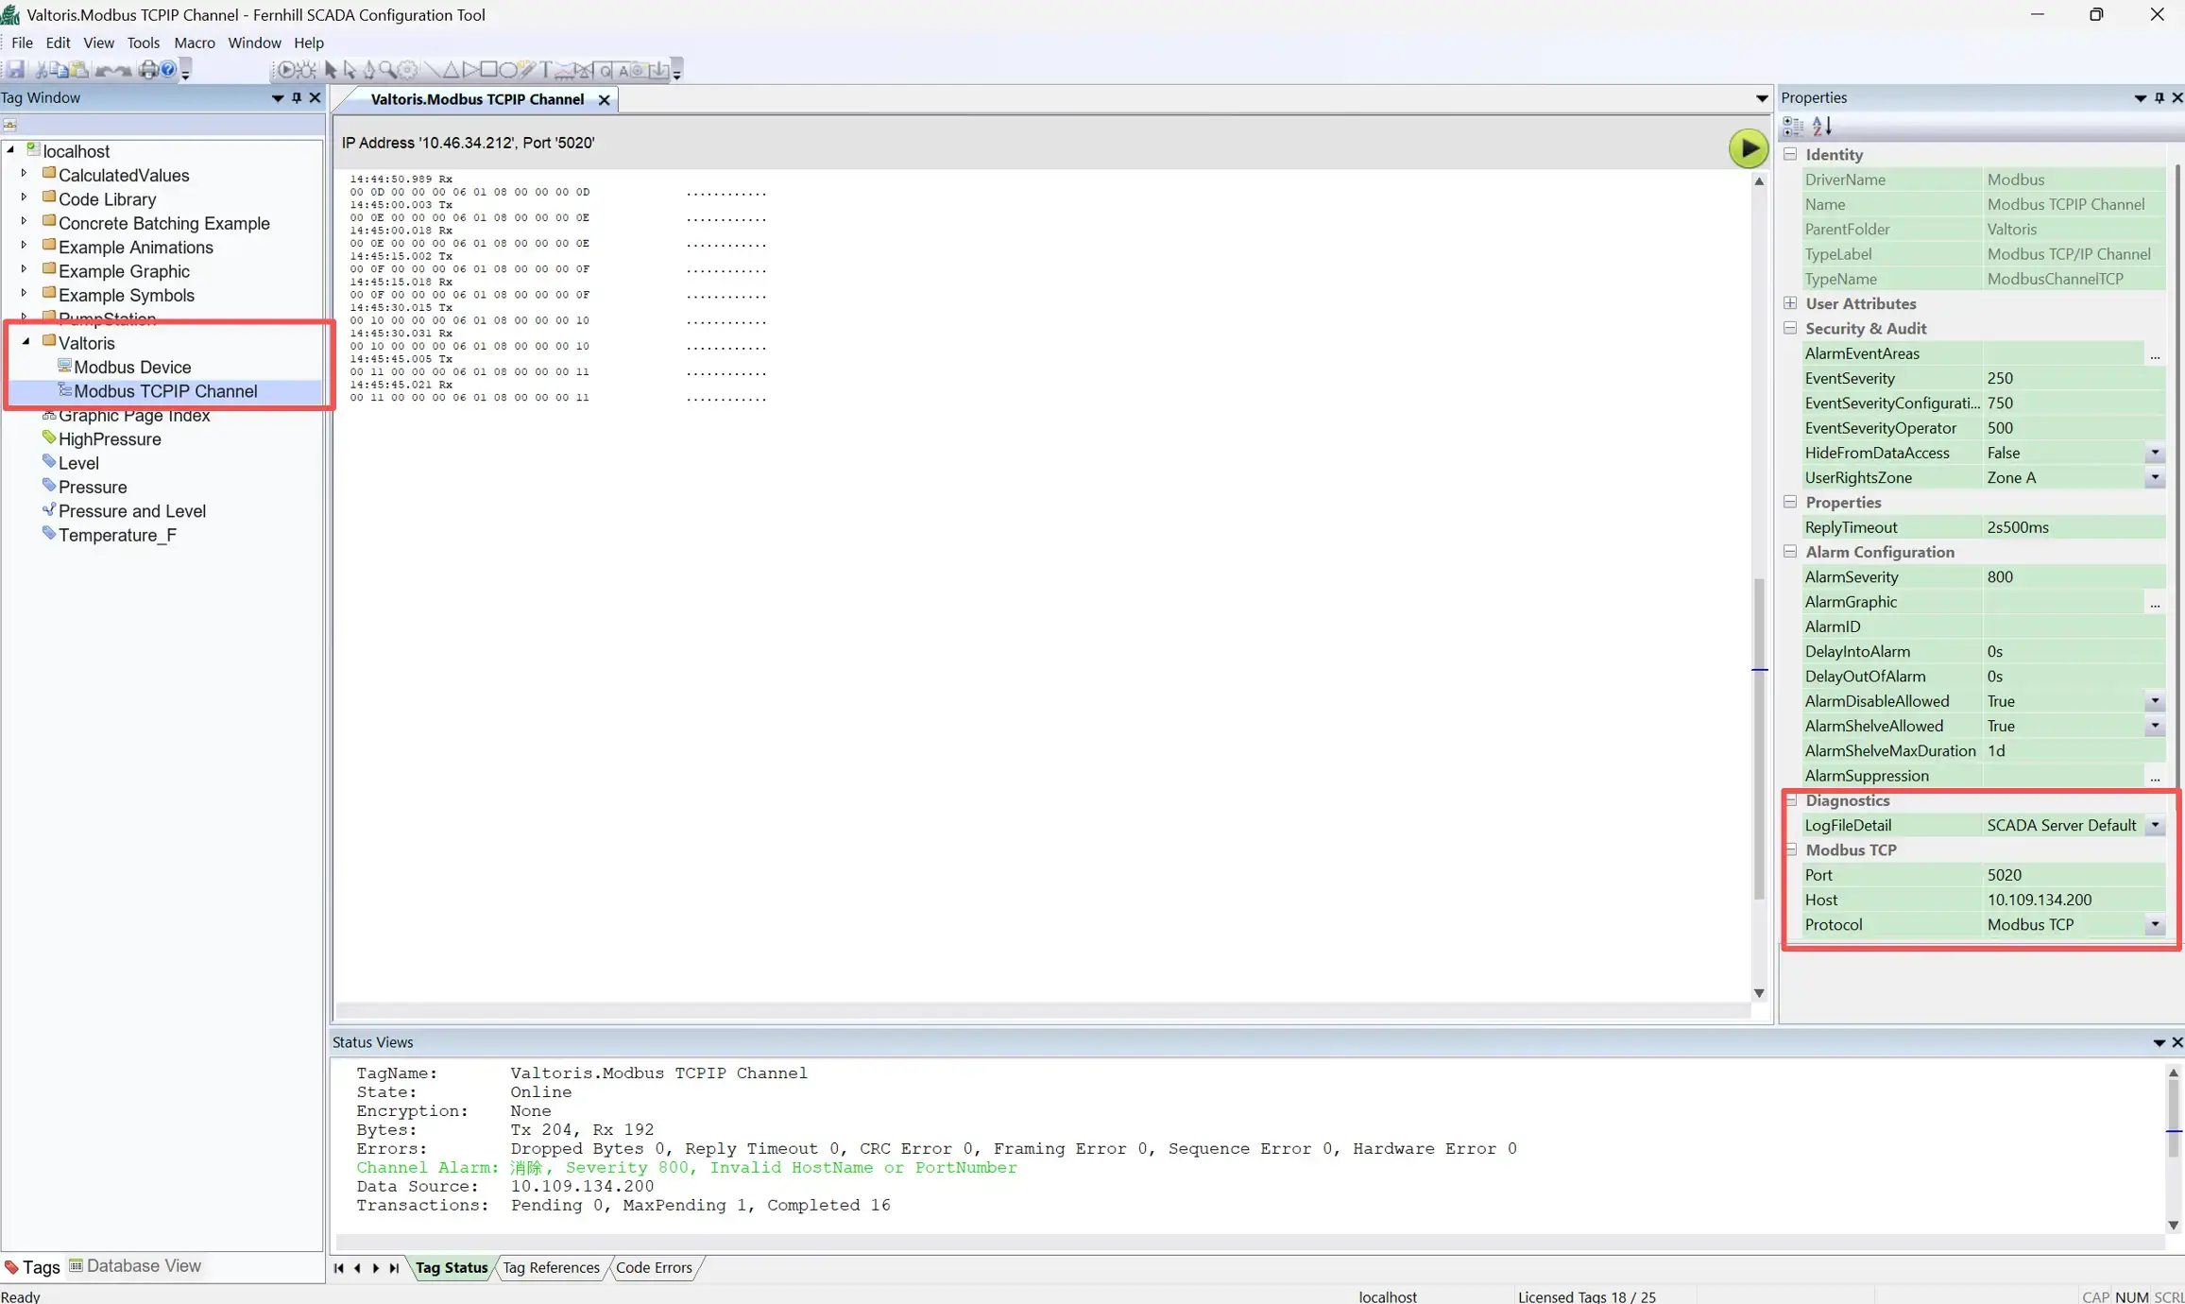Collapse the Alarm Configuration group
The height and width of the screenshot is (1304, 2185).
[x=1790, y=552]
